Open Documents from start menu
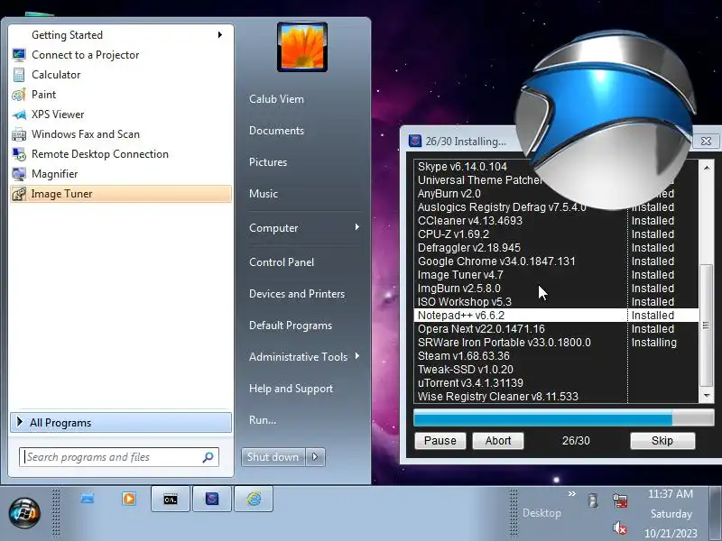This screenshot has width=722, height=541. 276,131
